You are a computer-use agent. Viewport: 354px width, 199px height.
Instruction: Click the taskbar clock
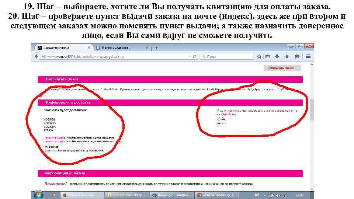299,195
